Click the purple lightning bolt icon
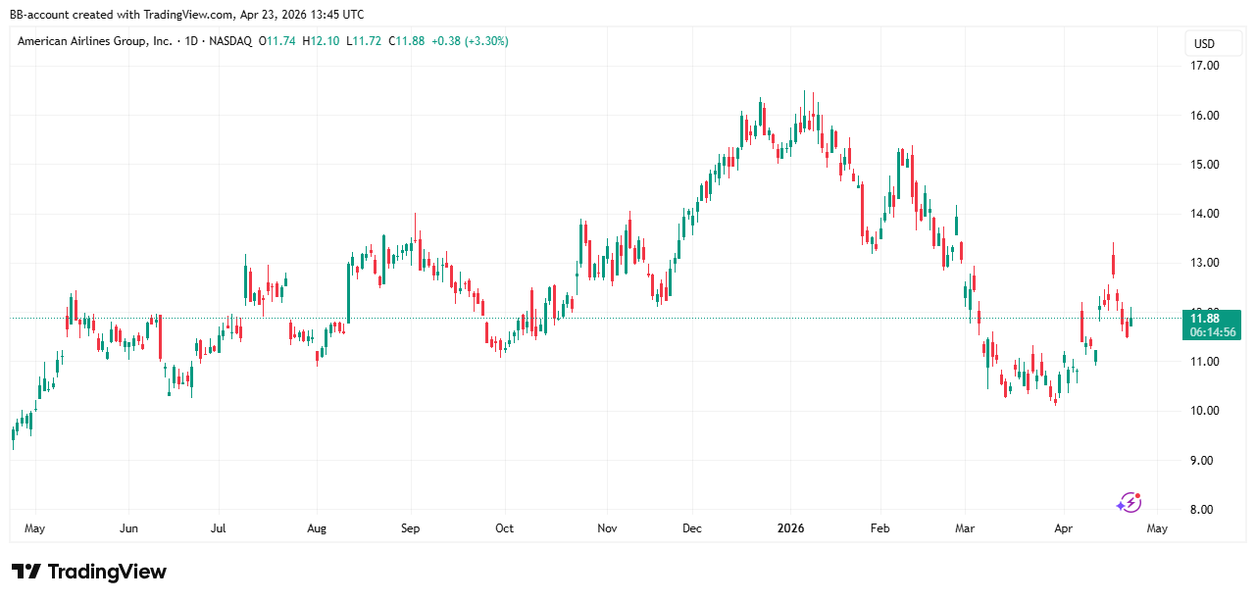This screenshot has width=1256, height=601. coord(1129,502)
